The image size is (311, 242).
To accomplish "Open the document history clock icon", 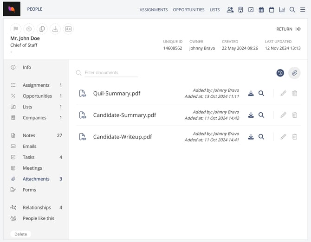I will click(x=280, y=73).
